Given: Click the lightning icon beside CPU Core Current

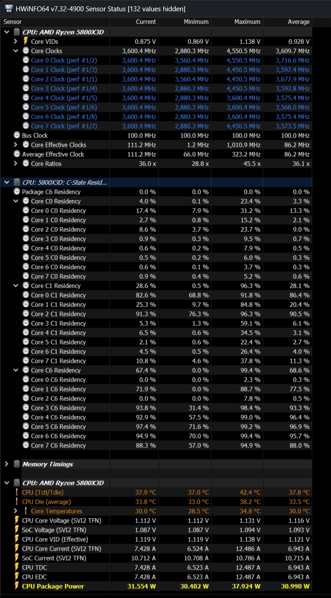Looking at the screenshot, I should coord(17,549).
